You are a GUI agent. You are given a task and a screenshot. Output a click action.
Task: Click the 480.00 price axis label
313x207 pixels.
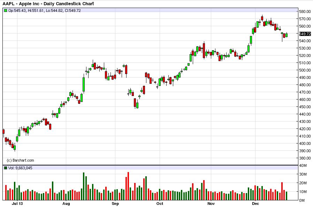[x=305, y=85]
